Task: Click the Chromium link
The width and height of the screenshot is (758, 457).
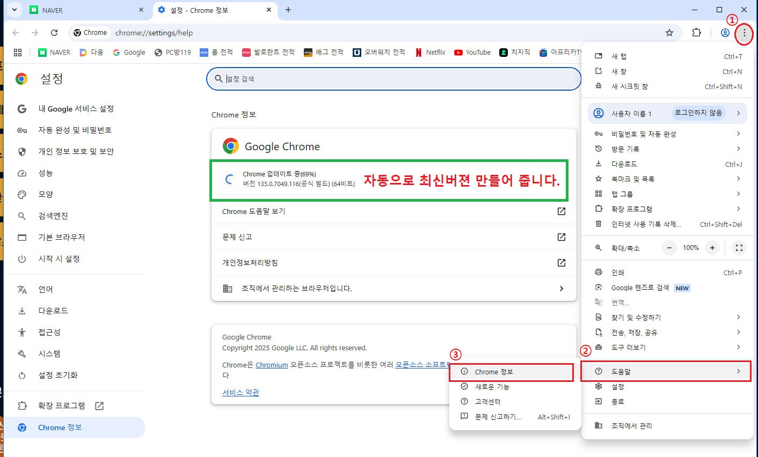Action: (x=272, y=365)
